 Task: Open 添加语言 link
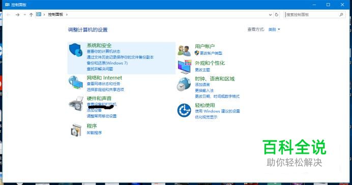202,84
